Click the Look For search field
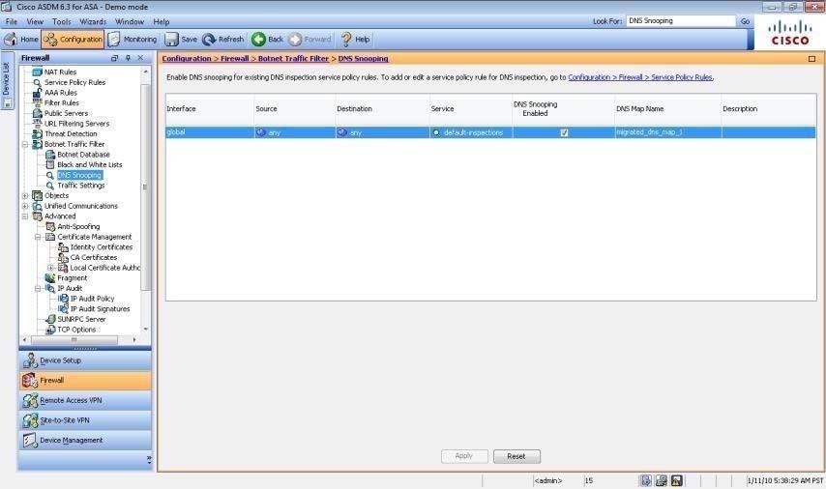826x489 pixels. click(x=681, y=21)
